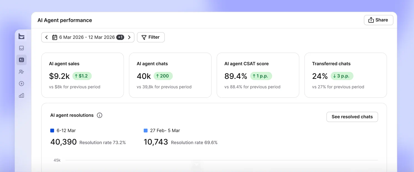
Task: Click the ↑ 200 green change badge
Action: coord(163,76)
